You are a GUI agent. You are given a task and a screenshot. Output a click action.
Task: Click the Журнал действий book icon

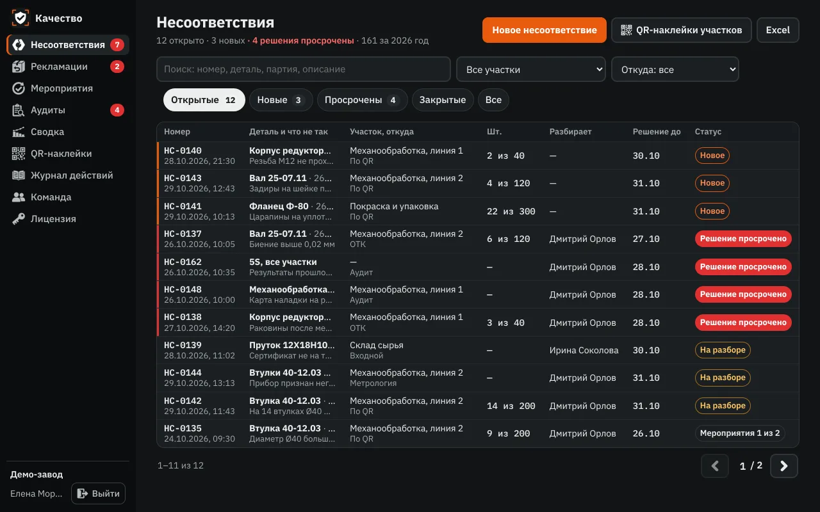coord(19,175)
